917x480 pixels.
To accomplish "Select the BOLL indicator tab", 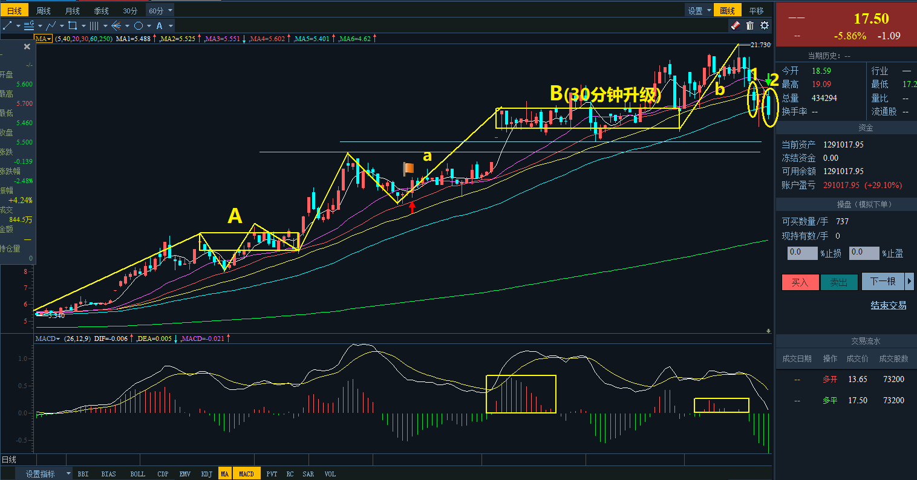I will coord(137,474).
